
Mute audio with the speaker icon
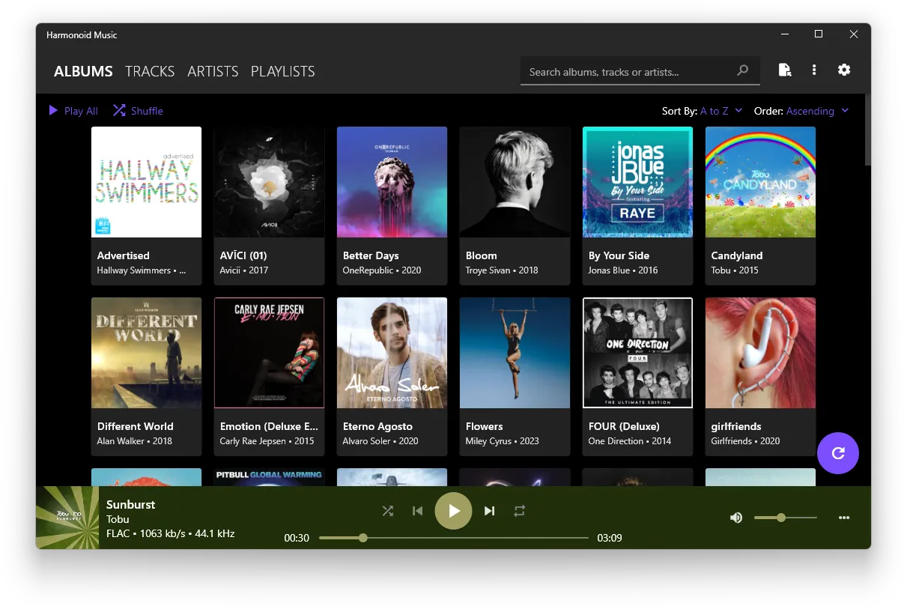click(736, 518)
